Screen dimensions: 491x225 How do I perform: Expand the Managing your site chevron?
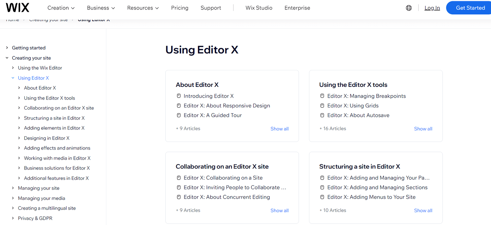(13, 188)
